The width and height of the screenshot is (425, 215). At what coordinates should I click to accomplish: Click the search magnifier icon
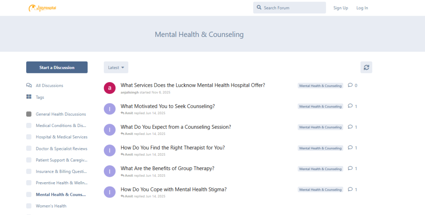click(259, 7)
